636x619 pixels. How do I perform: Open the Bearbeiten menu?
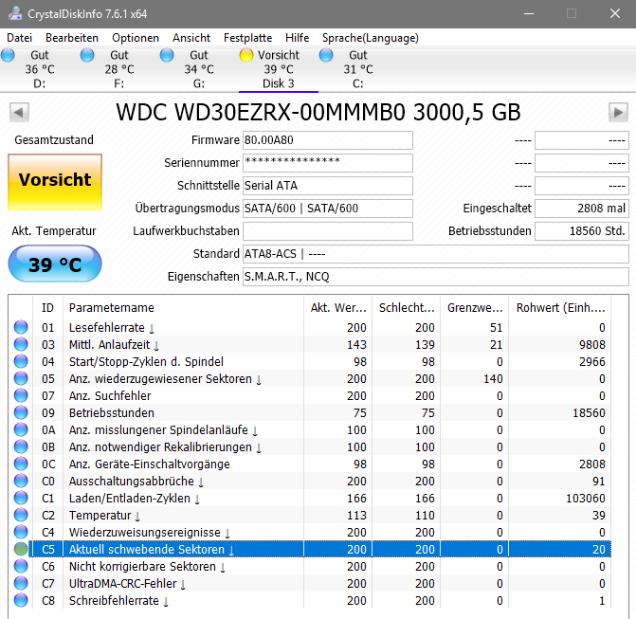72,38
